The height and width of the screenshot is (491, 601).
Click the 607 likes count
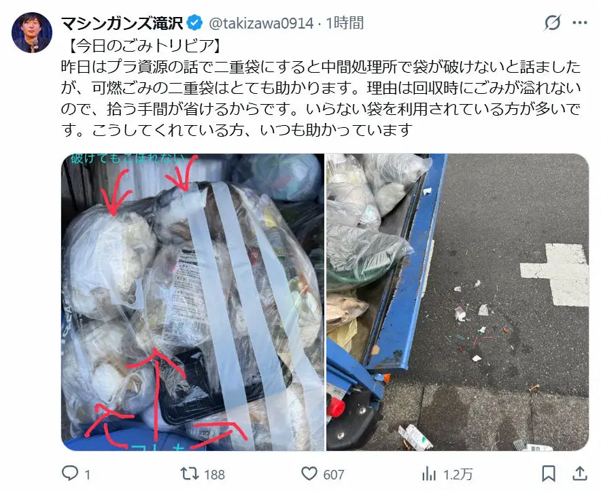(x=333, y=475)
